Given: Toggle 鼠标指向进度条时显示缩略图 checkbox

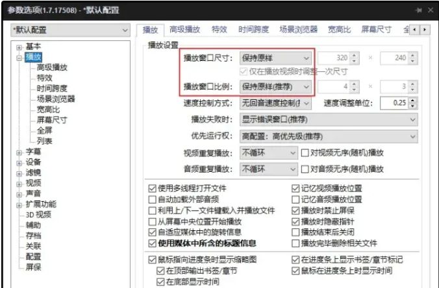Looking at the screenshot, I should (x=153, y=259).
